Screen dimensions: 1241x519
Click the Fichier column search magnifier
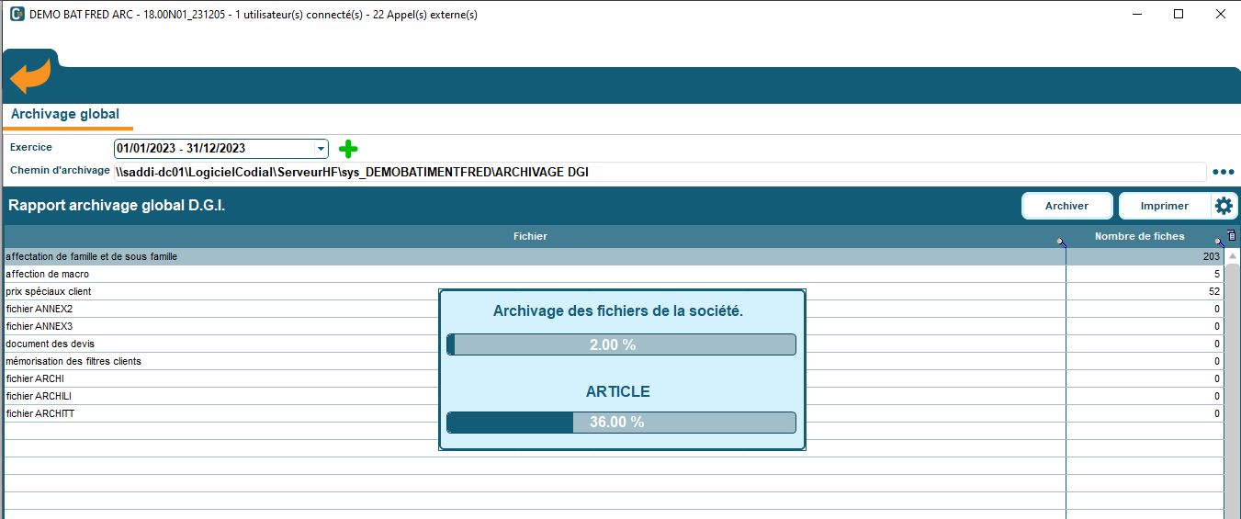(1061, 242)
